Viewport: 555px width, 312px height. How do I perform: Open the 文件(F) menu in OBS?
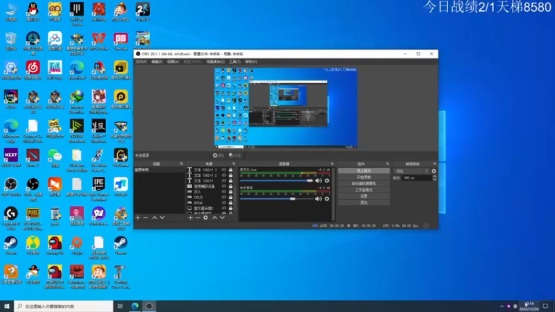tap(141, 62)
